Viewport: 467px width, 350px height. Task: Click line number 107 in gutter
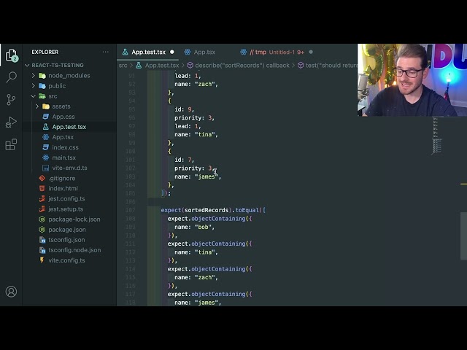tap(131, 210)
